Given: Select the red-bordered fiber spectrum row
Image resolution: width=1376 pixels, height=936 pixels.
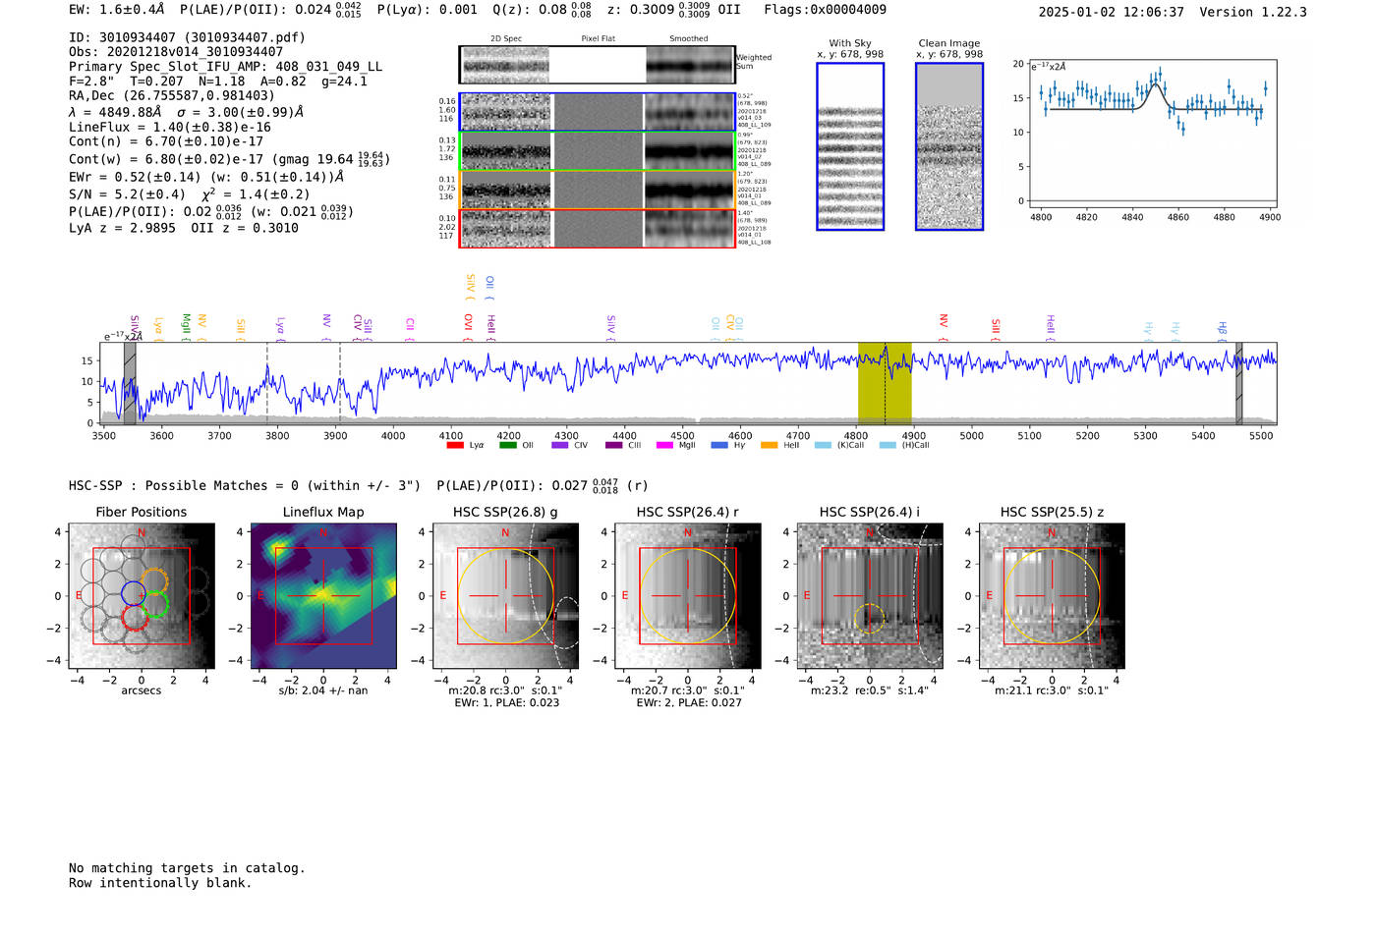Looking at the screenshot, I should (x=598, y=228).
